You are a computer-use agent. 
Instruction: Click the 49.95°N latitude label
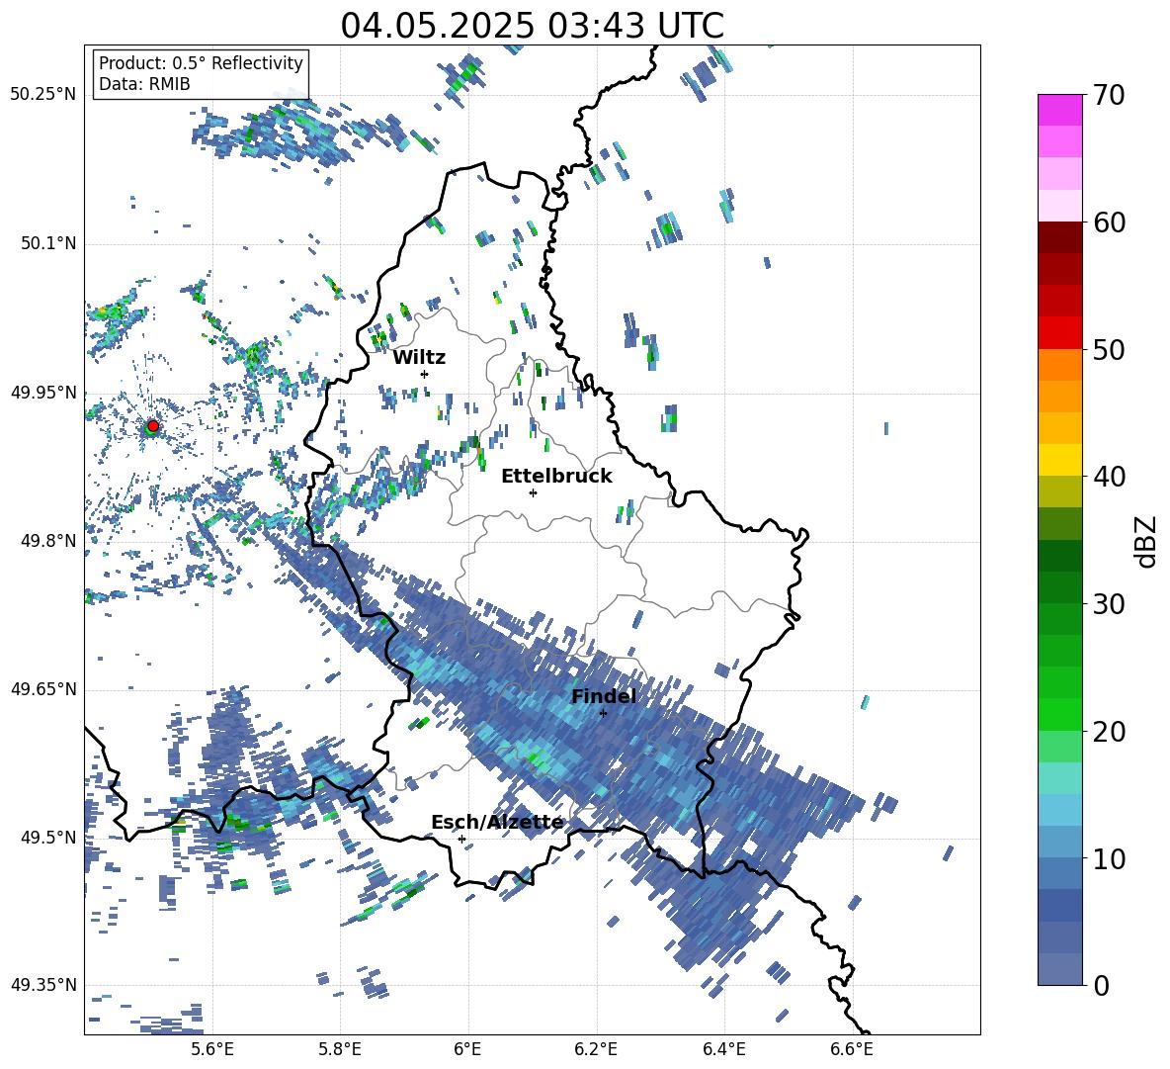43,393
